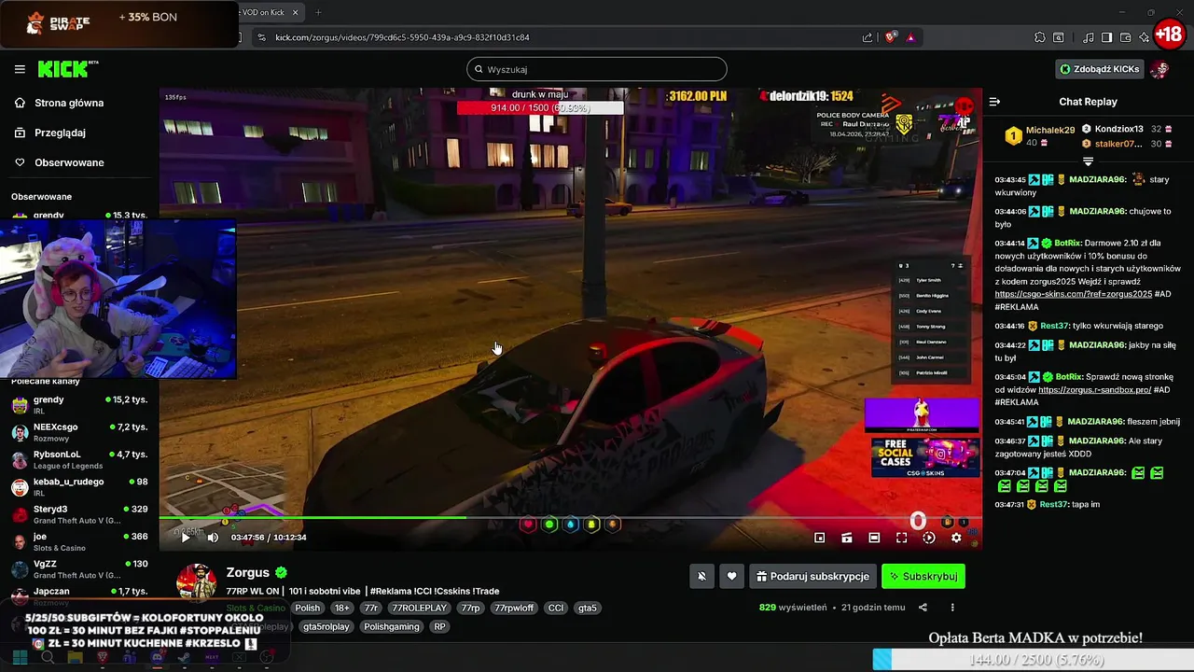This screenshot has width=1194, height=672.
Task: Enter fullscreen mode
Action: tap(901, 538)
